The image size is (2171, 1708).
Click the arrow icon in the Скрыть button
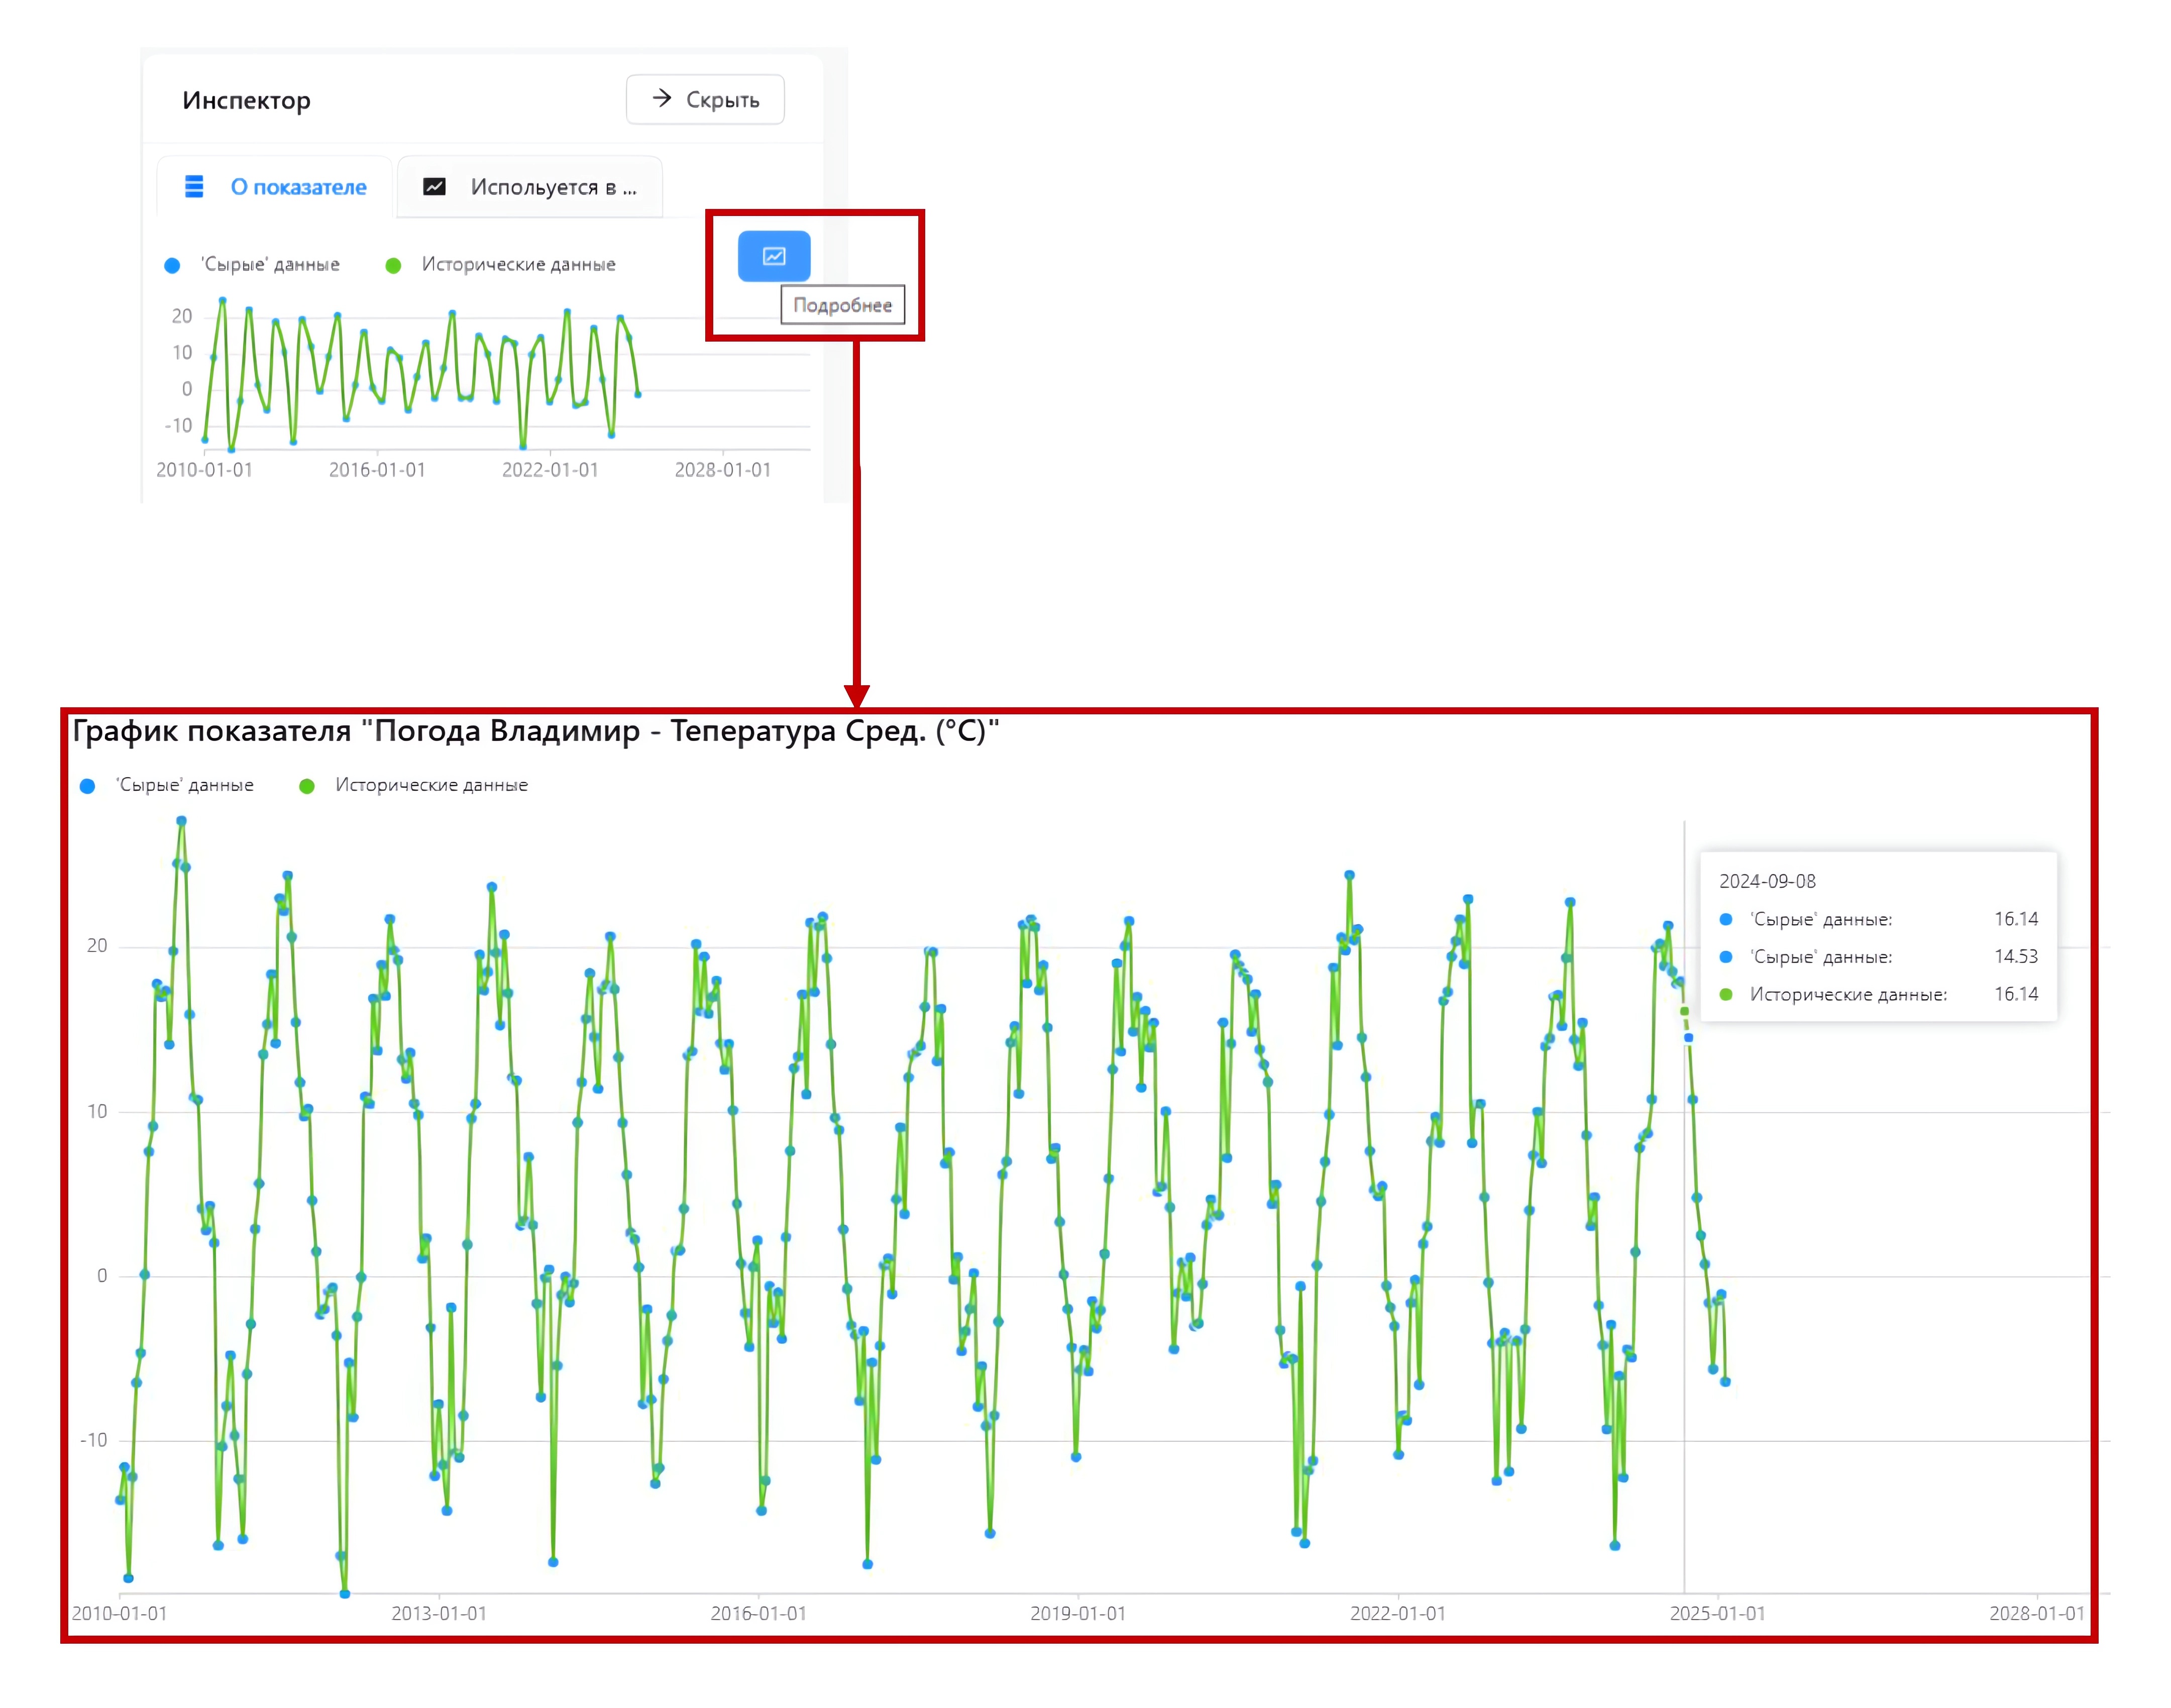[661, 98]
